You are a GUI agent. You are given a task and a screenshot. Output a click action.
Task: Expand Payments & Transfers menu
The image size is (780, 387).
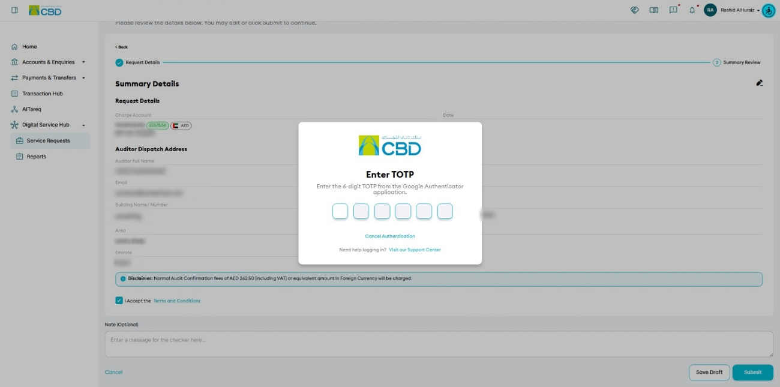49,77
